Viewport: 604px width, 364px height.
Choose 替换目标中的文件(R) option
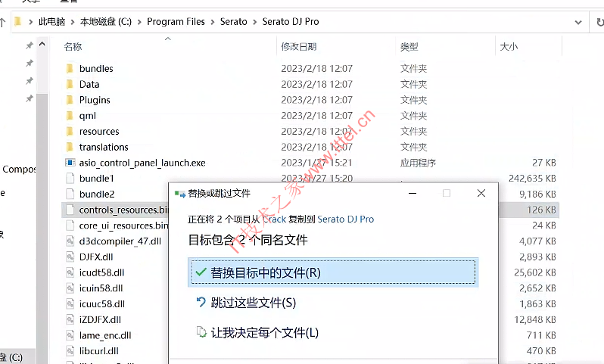point(333,272)
